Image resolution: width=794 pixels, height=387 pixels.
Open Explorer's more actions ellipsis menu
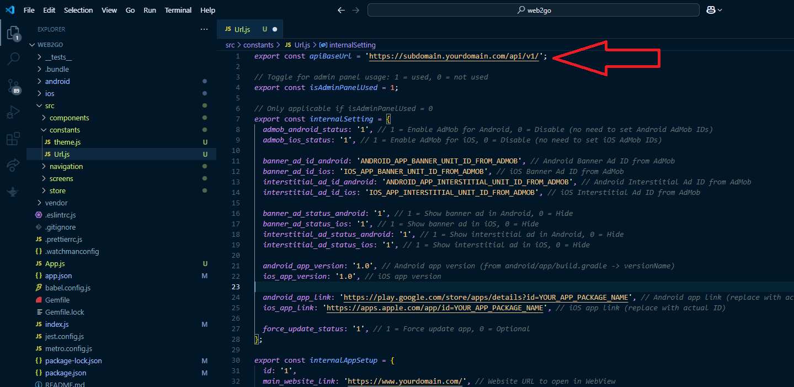click(x=204, y=29)
